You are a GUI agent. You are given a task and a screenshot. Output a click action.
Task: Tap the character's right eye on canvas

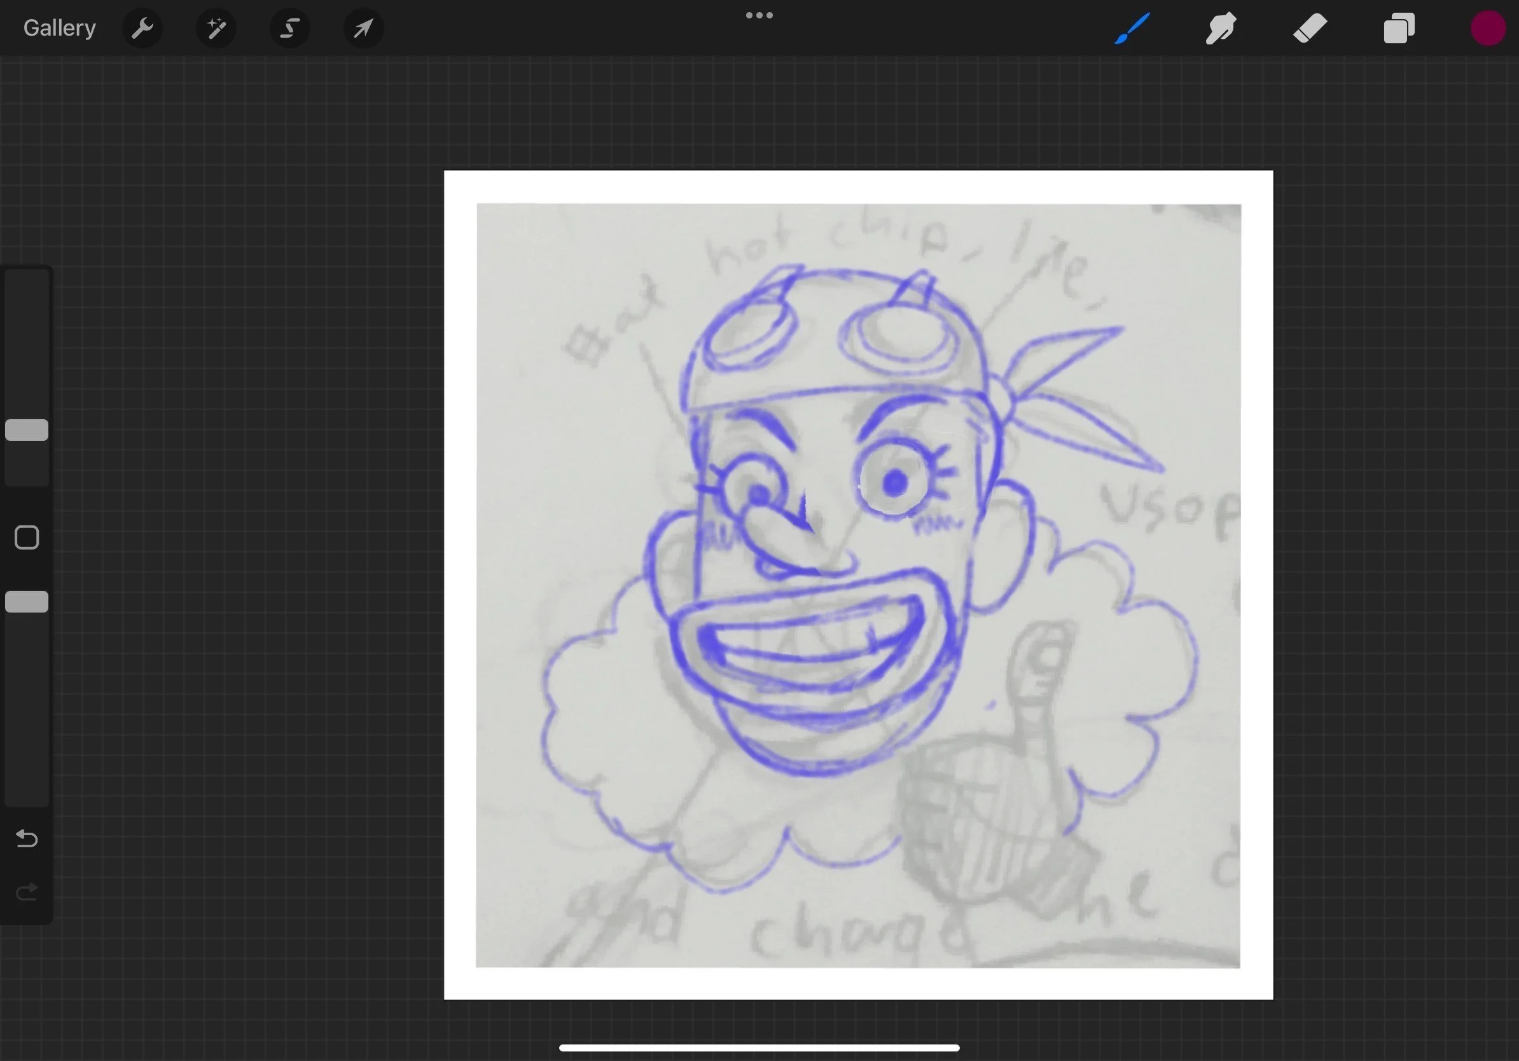pos(894,483)
